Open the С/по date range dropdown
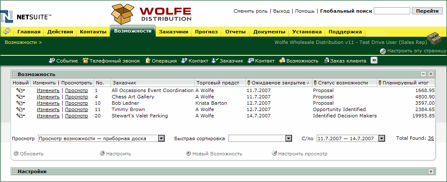Image resolution: width=447 pixels, height=182 pixels. pos(382,139)
